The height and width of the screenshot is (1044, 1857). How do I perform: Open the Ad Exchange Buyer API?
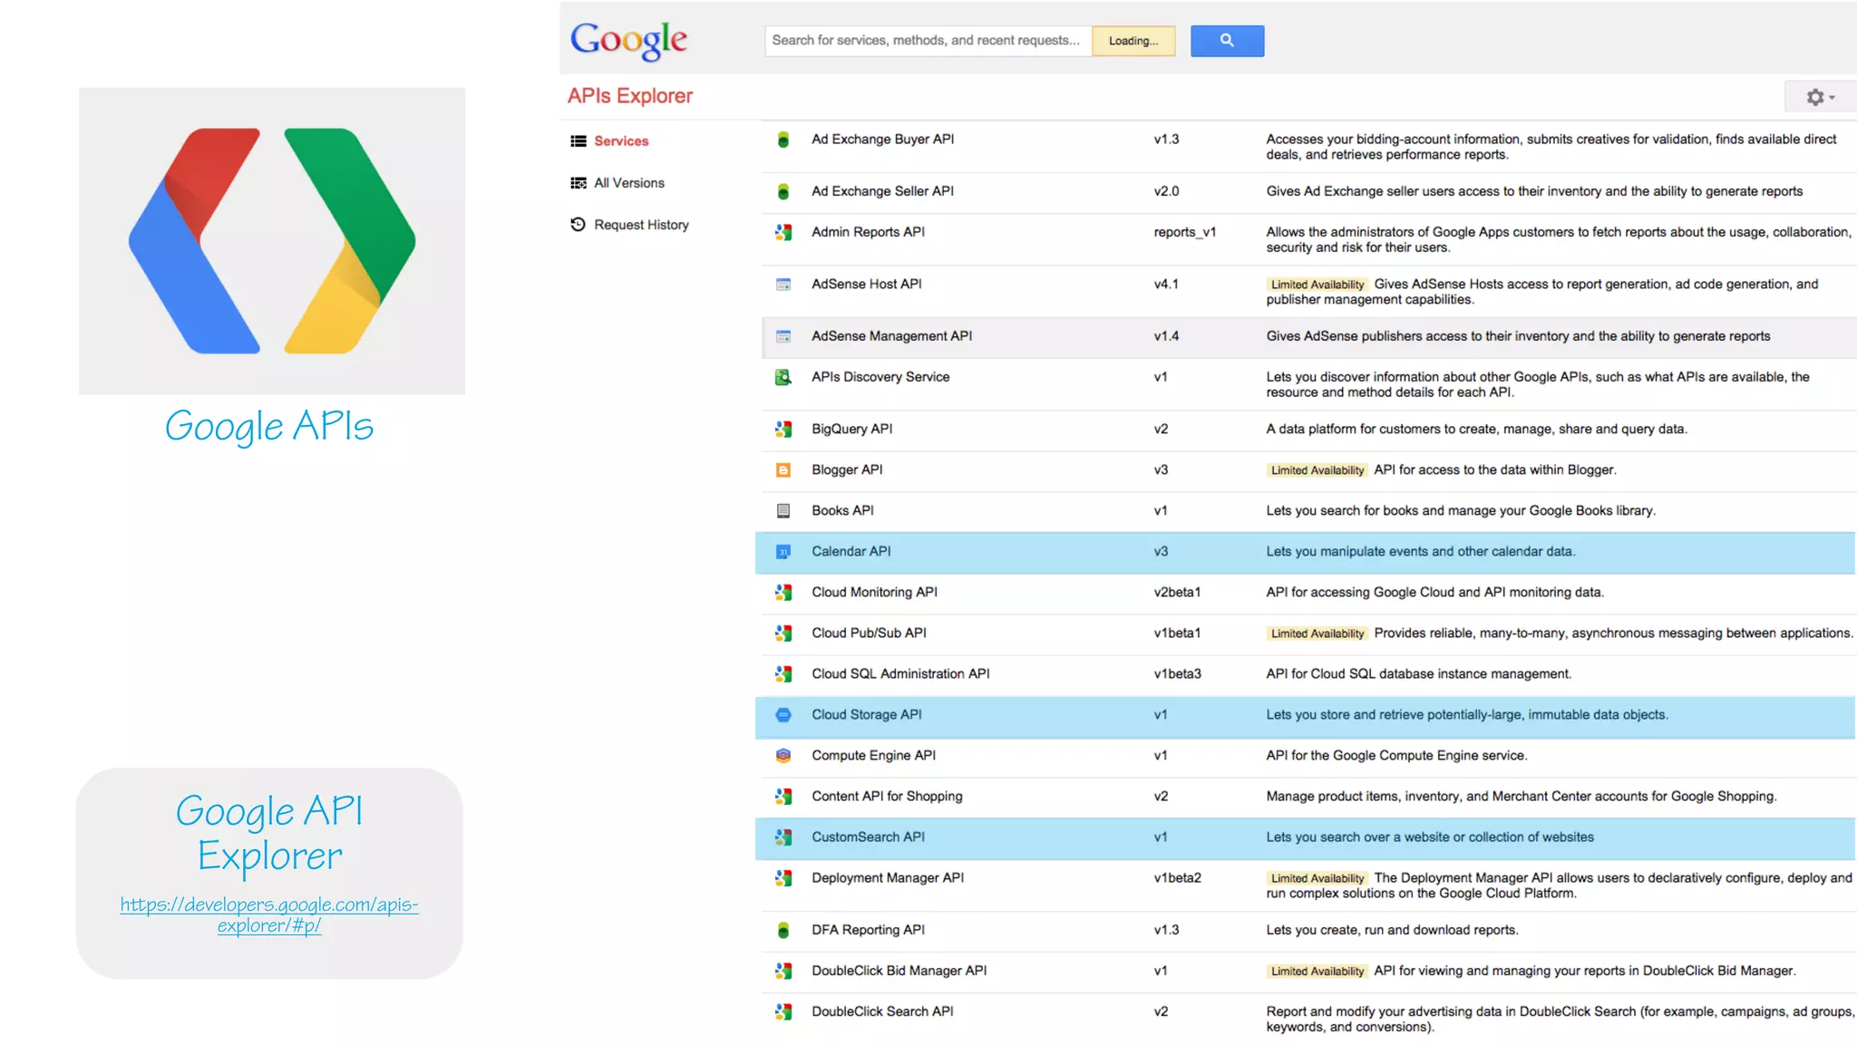pyautogui.click(x=882, y=140)
